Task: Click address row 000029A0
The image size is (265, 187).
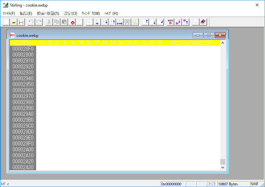Action: pos(23,114)
